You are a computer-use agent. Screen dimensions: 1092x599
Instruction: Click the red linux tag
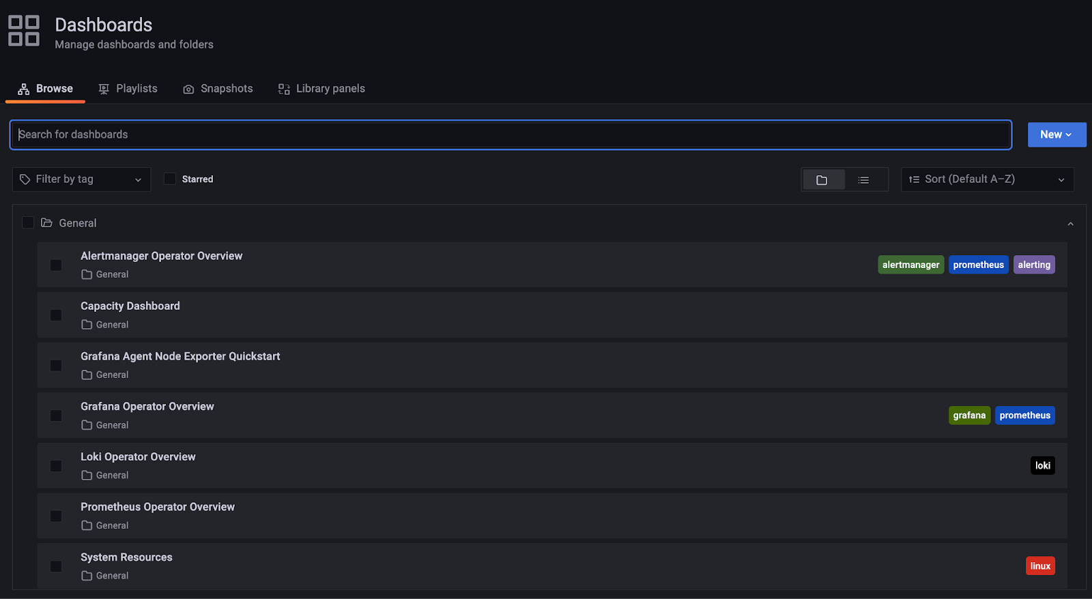coord(1040,566)
